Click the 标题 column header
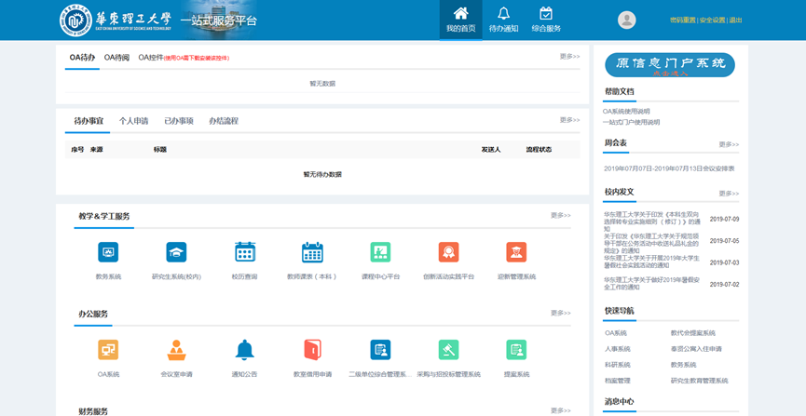This screenshot has height=416, width=806. (x=160, y=150)
